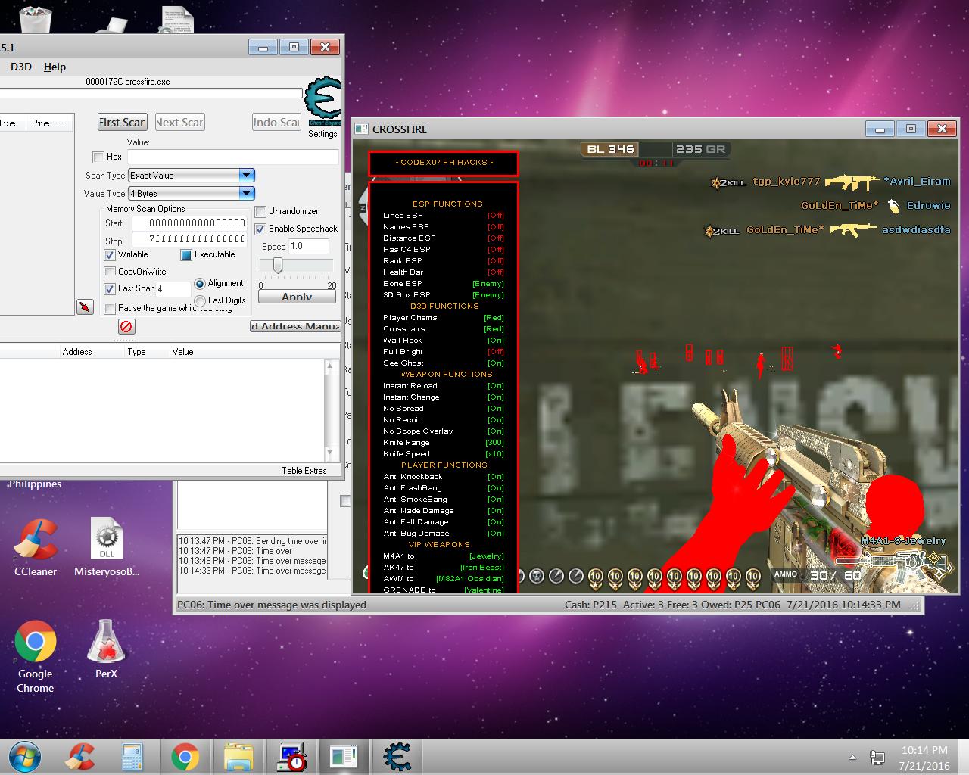
Task: Apply the speedhack speed
Action: 297,297
